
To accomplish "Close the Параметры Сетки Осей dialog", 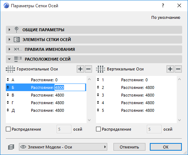I will coord(179,5).
